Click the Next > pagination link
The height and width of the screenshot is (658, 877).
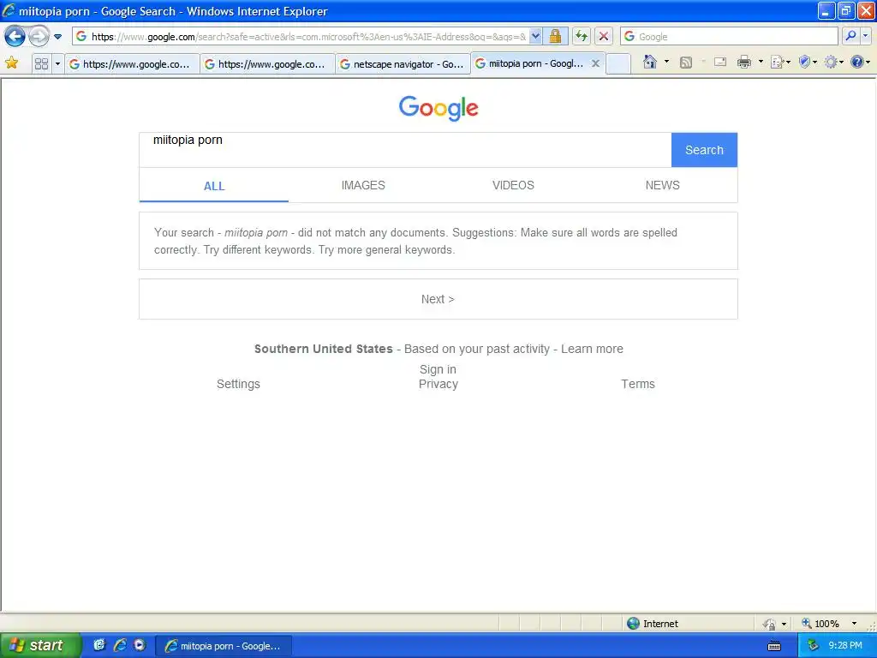(x=438, y=299)
